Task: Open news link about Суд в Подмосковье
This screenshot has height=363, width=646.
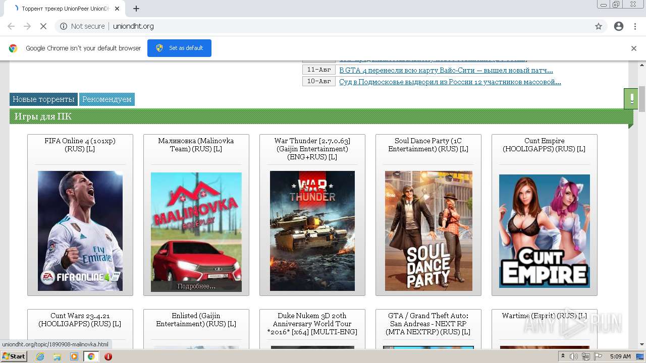Action: (450, 82)
